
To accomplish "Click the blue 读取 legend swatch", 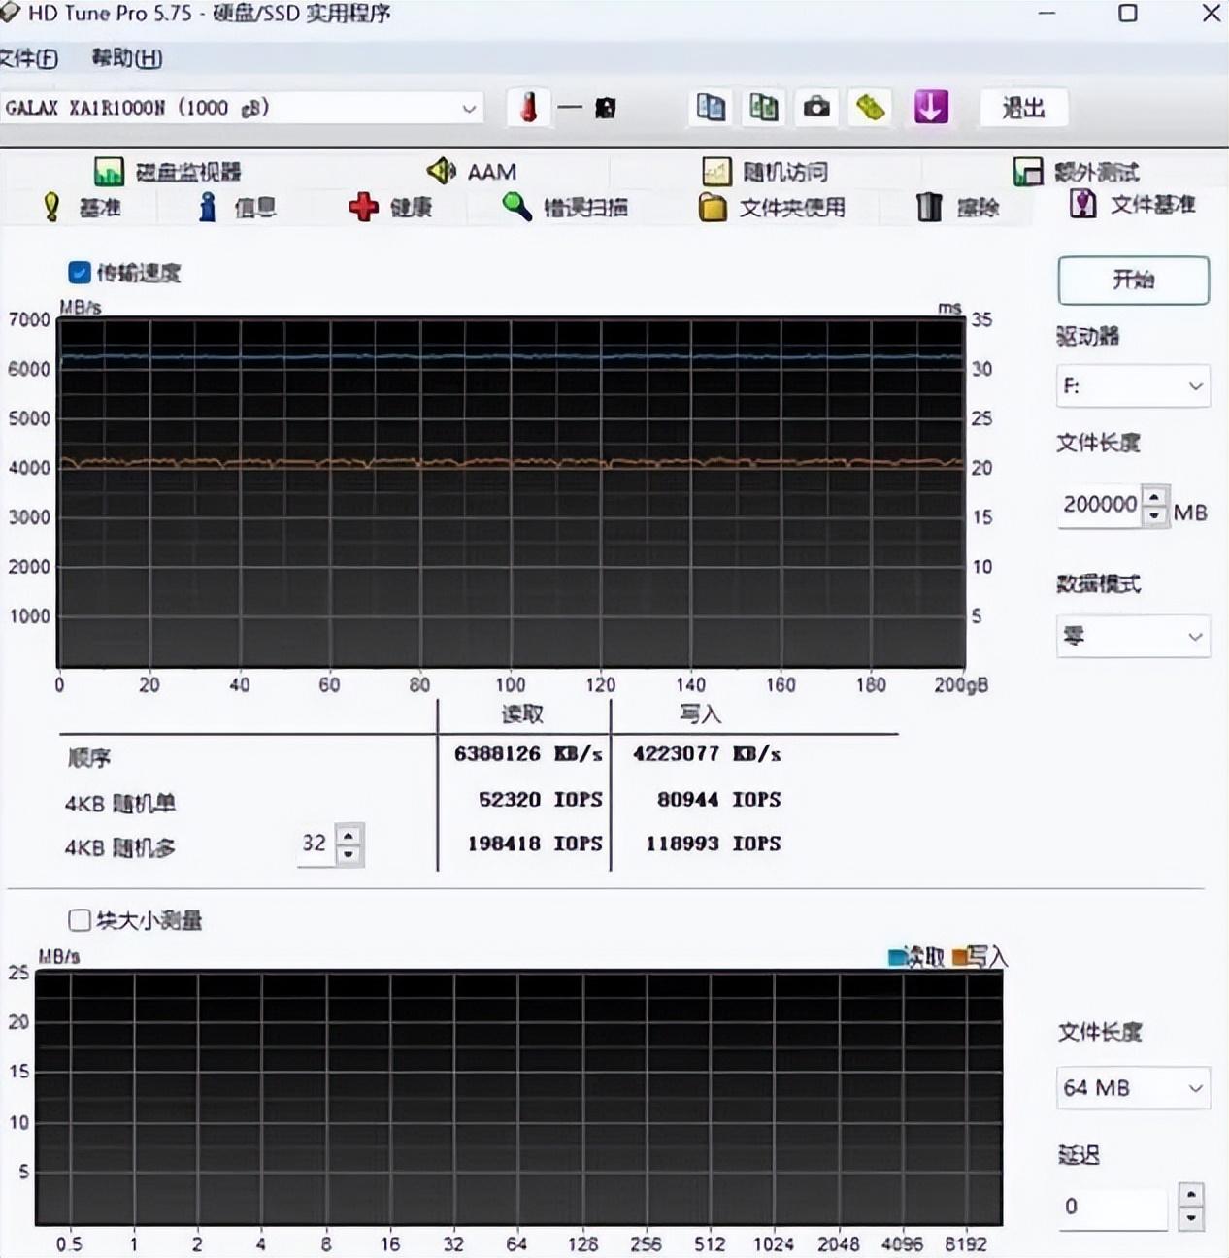I will (x=896, y=958).
